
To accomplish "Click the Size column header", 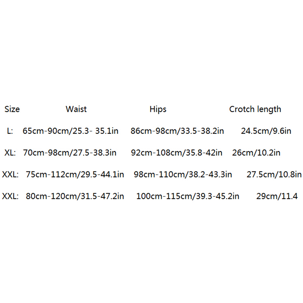I will coord(12,109).
